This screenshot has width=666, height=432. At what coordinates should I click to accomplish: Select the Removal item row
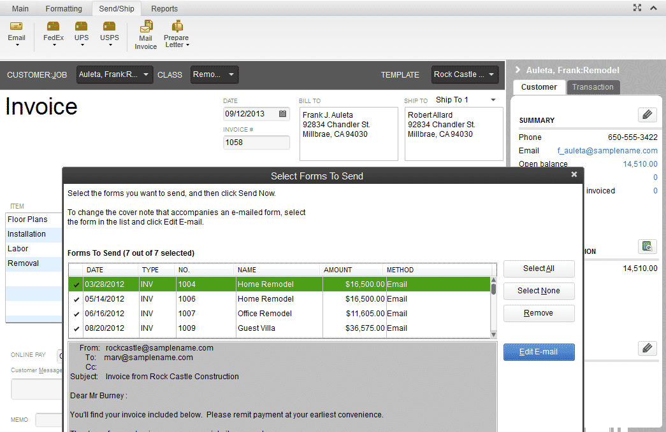[x=34, y=263]
